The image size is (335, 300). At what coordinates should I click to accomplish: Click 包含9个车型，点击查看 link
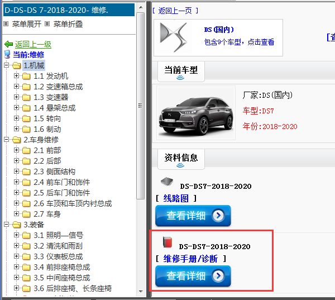pyautogui.click(x=239, y=42)
